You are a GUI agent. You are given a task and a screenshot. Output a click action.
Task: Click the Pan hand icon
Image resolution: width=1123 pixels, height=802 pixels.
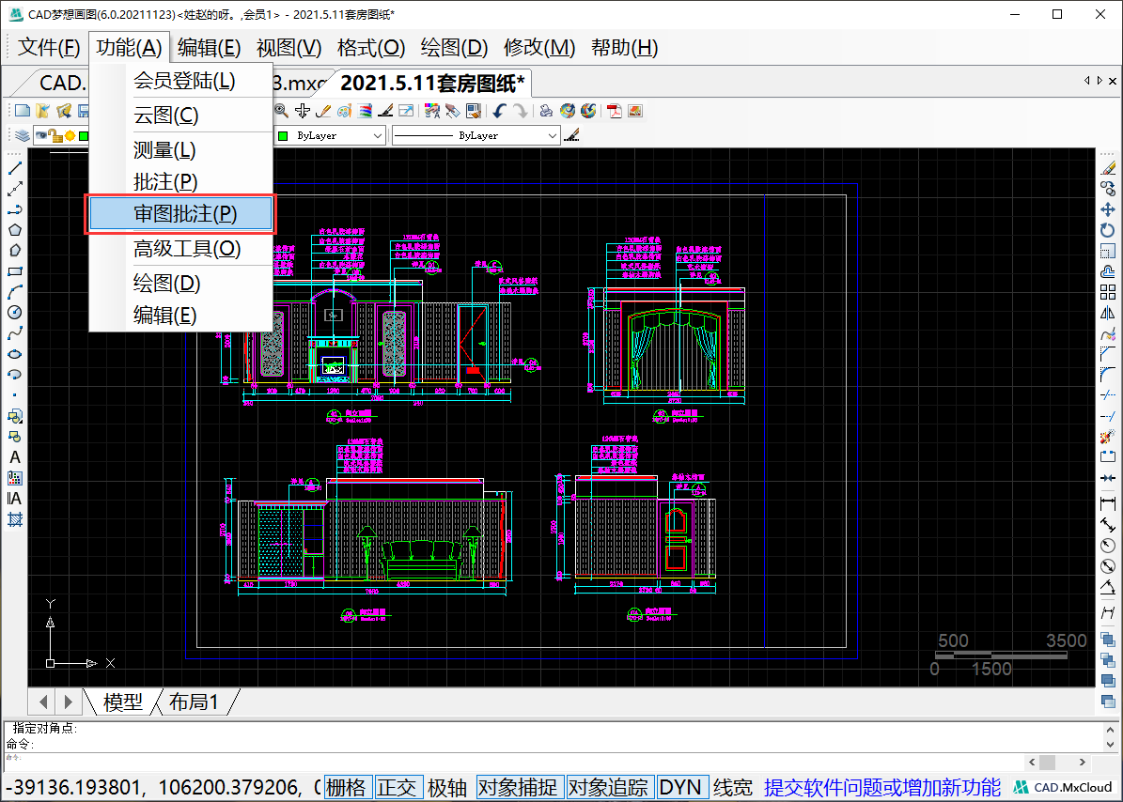pyautogui.click(x=303, y=111)
